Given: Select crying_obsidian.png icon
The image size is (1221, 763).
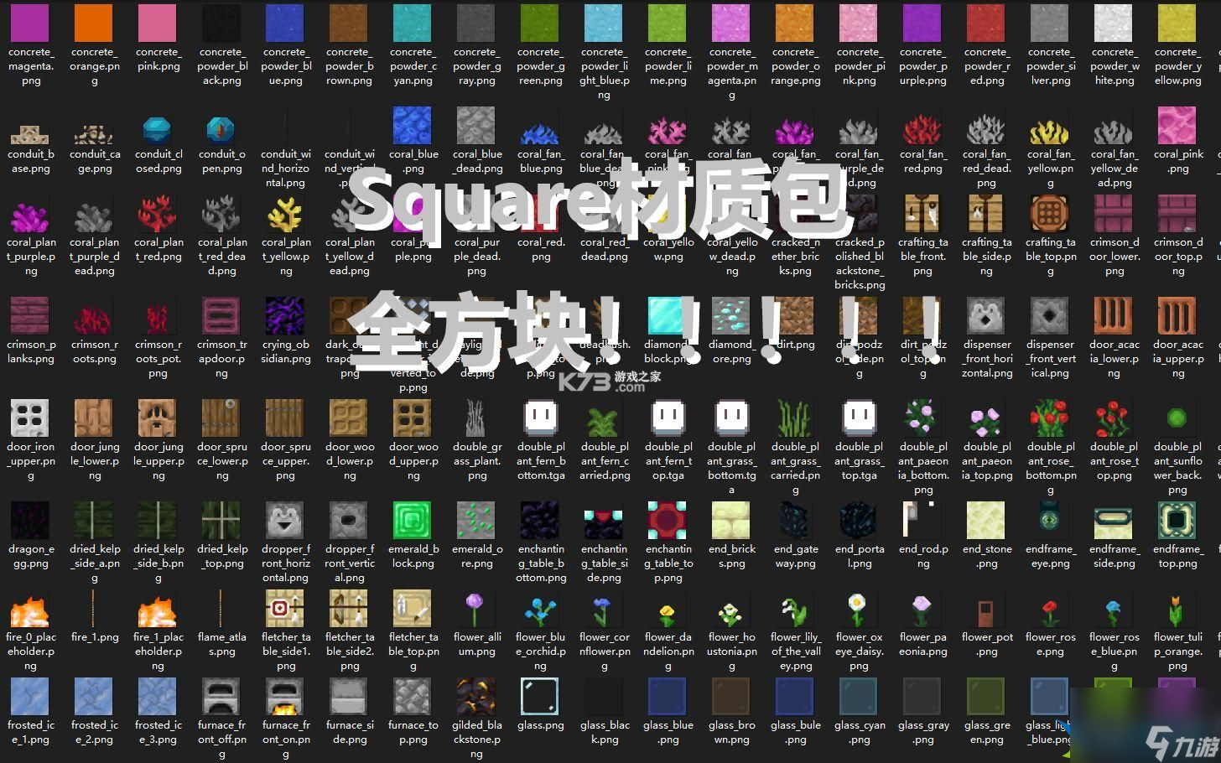Looking at the screenshot, I should [285, 315].
